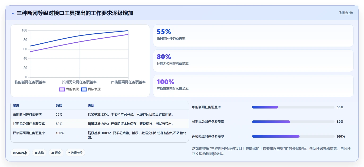Click the Chart.js chip
The image size is (364, 167).
point(20,153)
